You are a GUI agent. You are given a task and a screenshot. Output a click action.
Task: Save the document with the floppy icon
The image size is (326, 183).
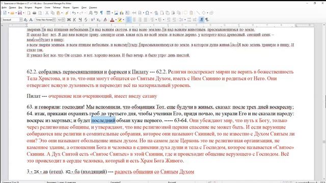pos(20,13)
